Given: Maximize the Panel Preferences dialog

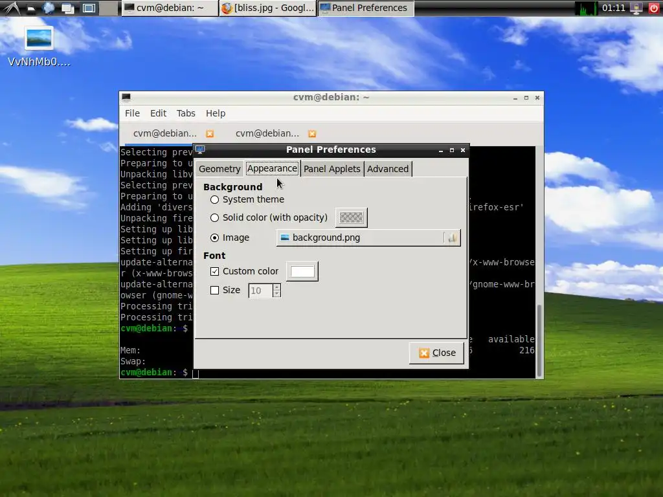Looking at the screenshot, I should tap(452, 150).
